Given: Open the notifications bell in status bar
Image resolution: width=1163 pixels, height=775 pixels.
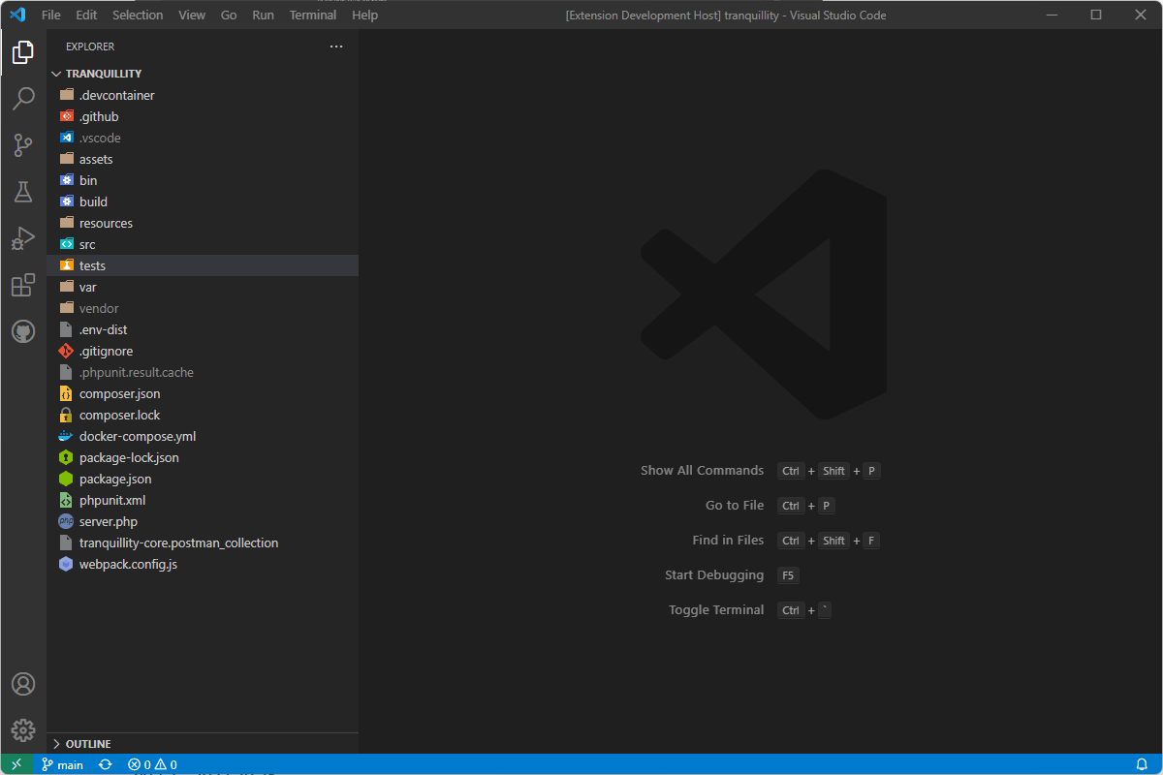Looking at the screenshot, I should (x=1142, y=764).
